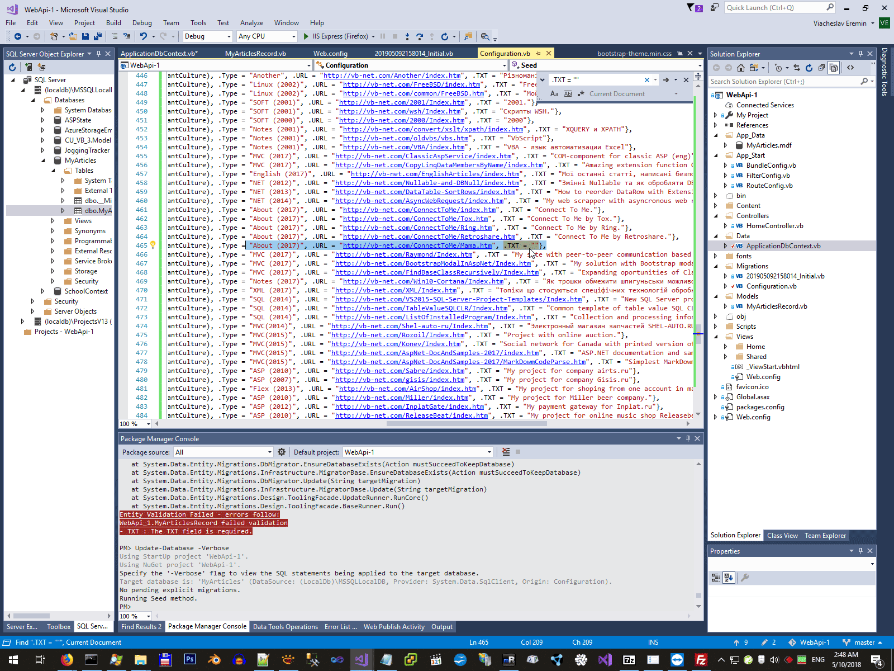Open Solution Explorer Home view
This screenshot has width=894, height=671.
[741, 68]
